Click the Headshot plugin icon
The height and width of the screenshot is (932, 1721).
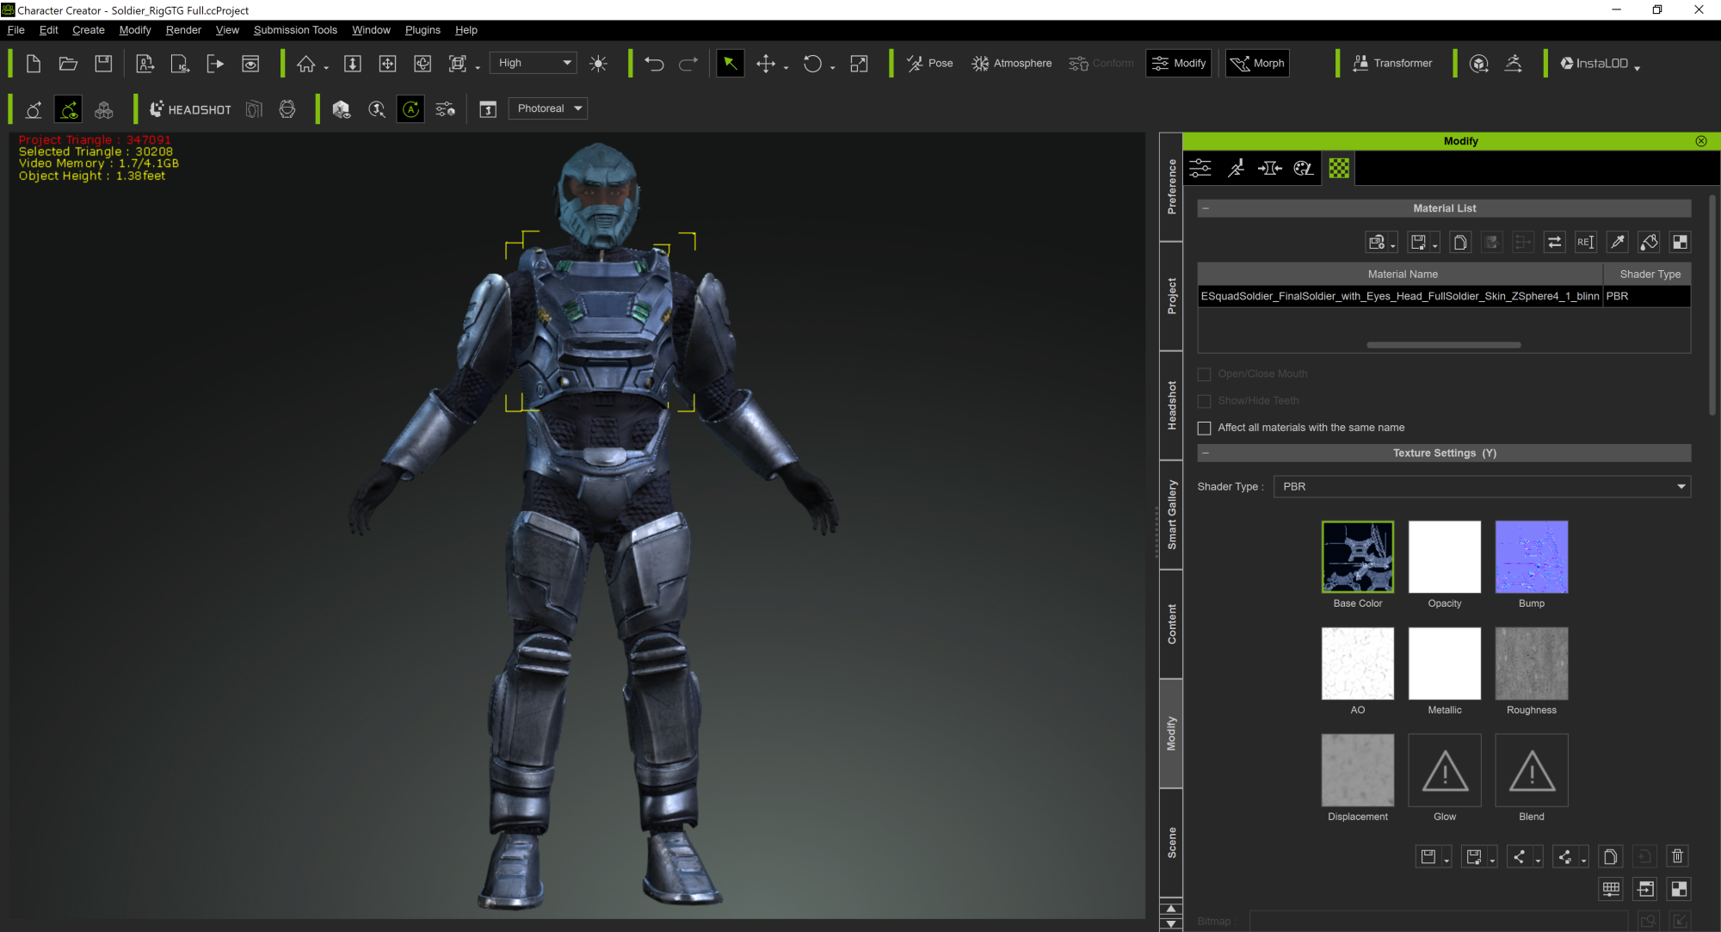pos(190,109)
